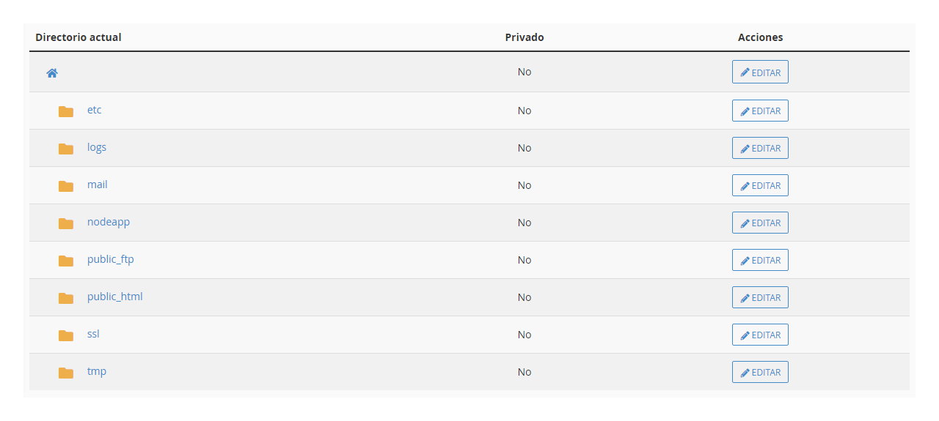Click EDITAR for the public_html folder
Screen dimensions: 939x421
tap(760, 297)
